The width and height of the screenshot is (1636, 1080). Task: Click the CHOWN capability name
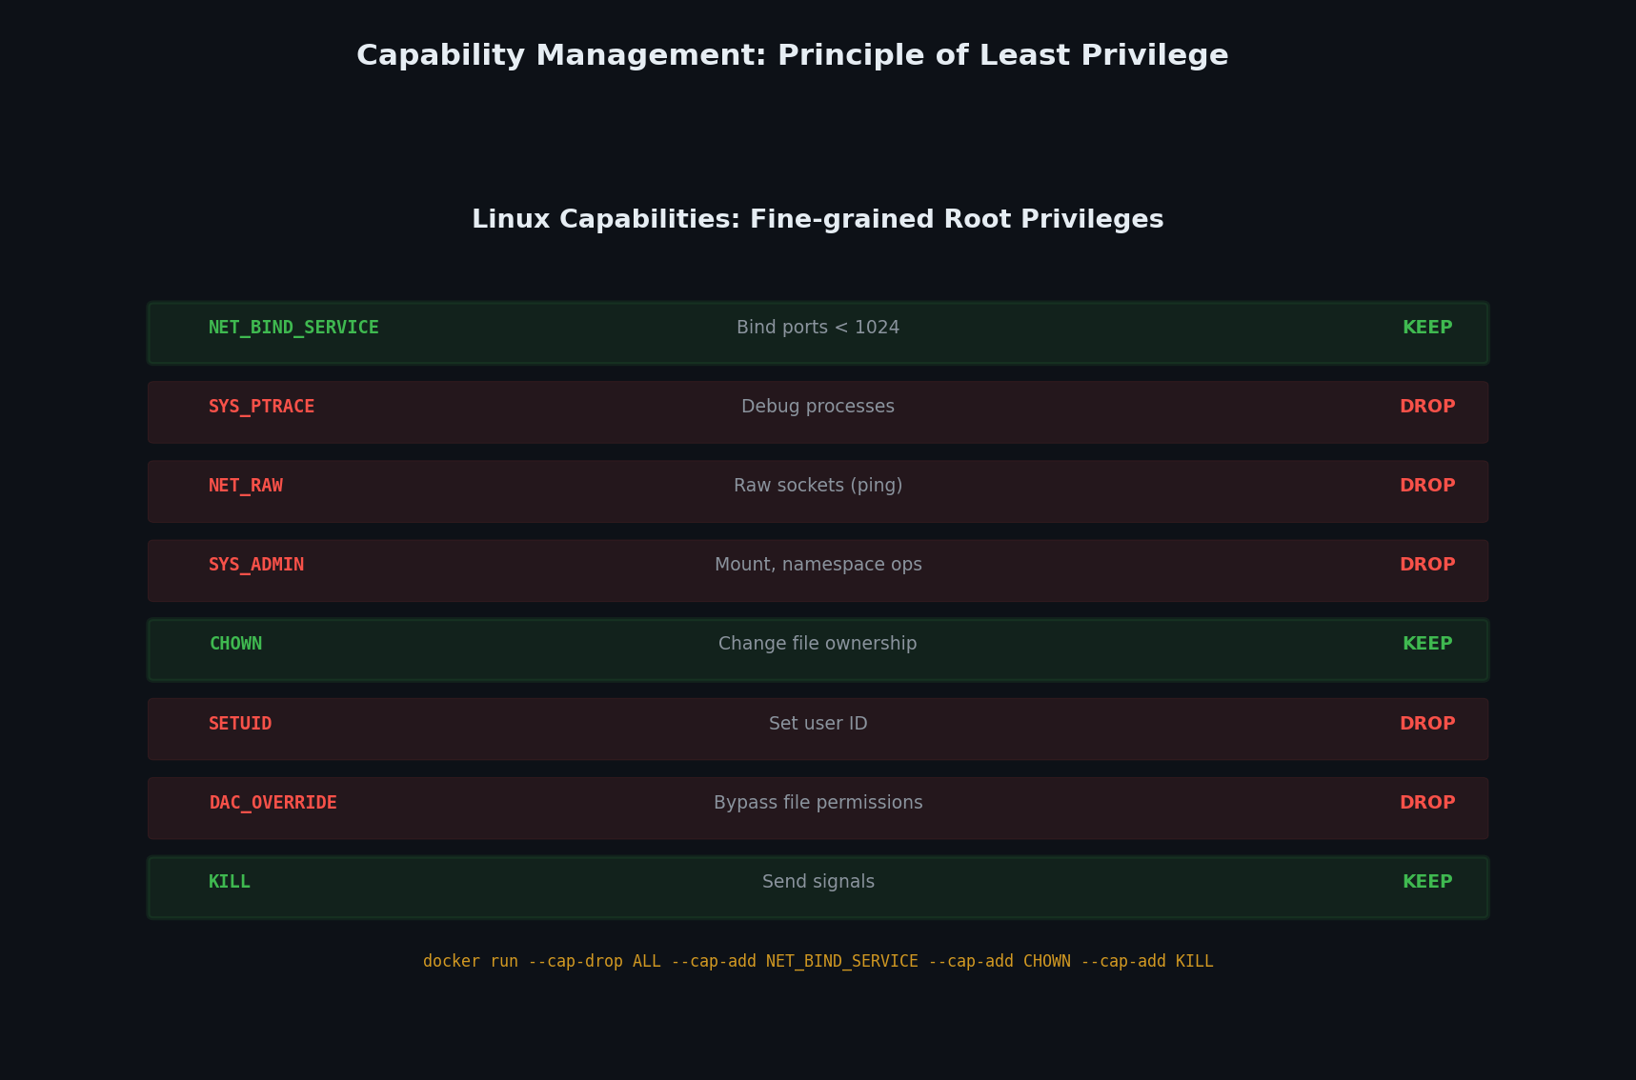click(235, 644)
